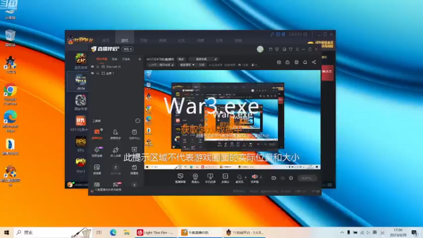Click the button next to room name
Image resolution: width=423 pixels, height=238 pixels.
click(x=181, y=59)
